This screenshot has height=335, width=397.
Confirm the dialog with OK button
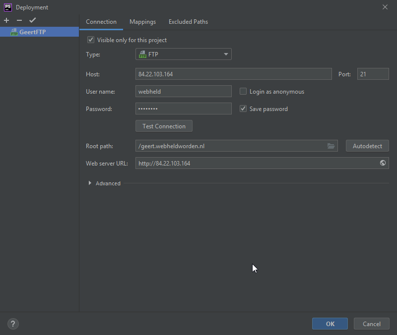click(330, 324)
